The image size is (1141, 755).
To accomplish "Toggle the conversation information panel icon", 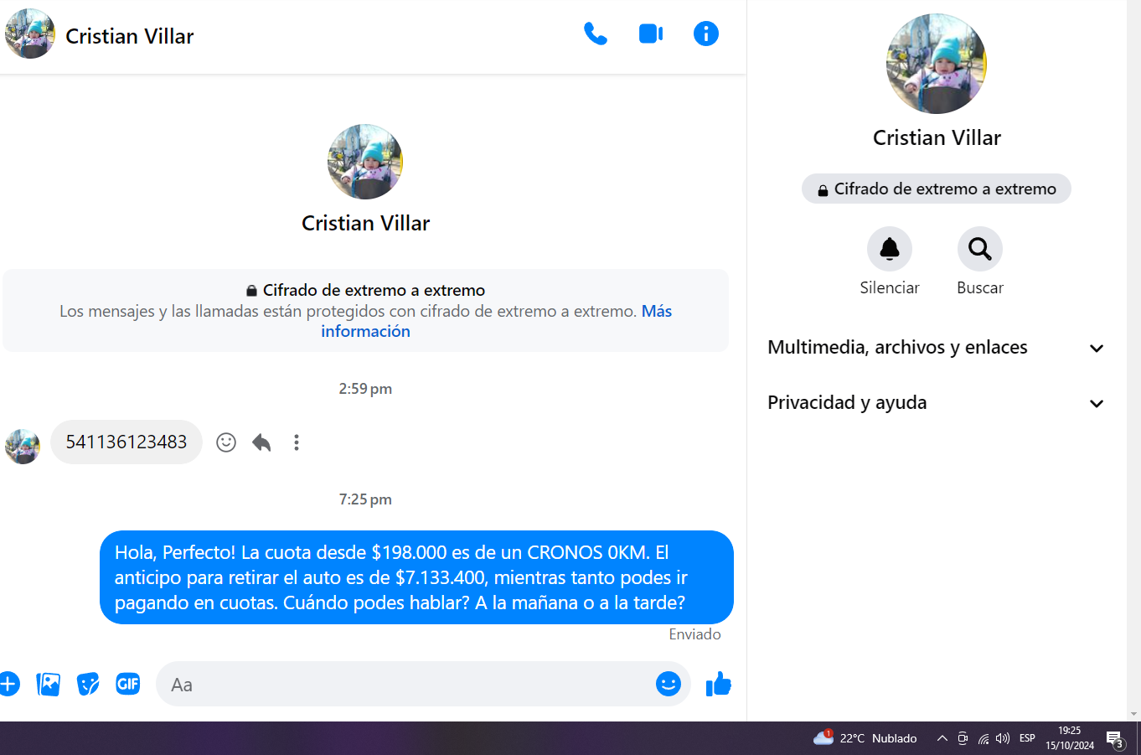I will coord(706,34).
